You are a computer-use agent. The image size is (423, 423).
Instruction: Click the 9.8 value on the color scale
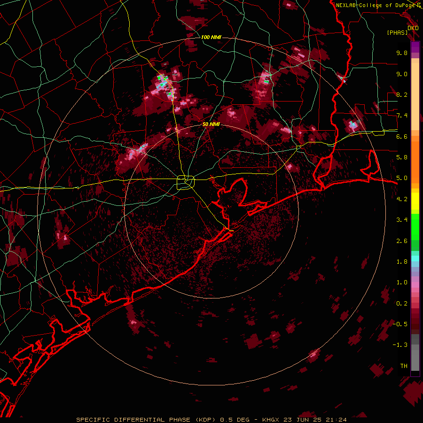coord(402,53)
